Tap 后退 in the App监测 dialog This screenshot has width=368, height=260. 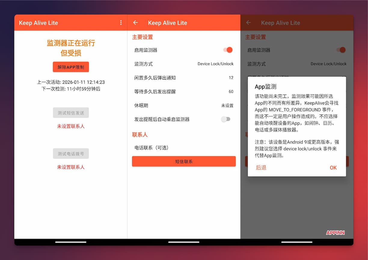tap(261, 168)
